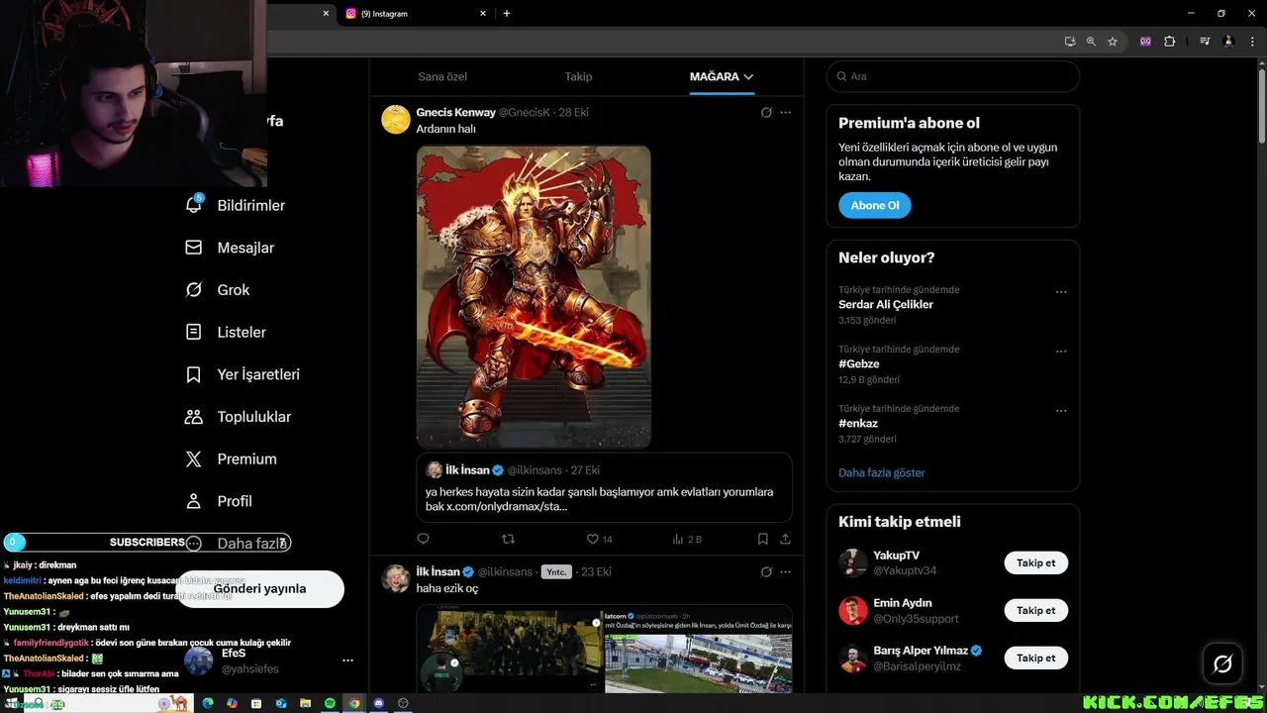Ask Grok about Gnecis Kenway post
The image size is (1267, 713).
(x=766, y=112)
